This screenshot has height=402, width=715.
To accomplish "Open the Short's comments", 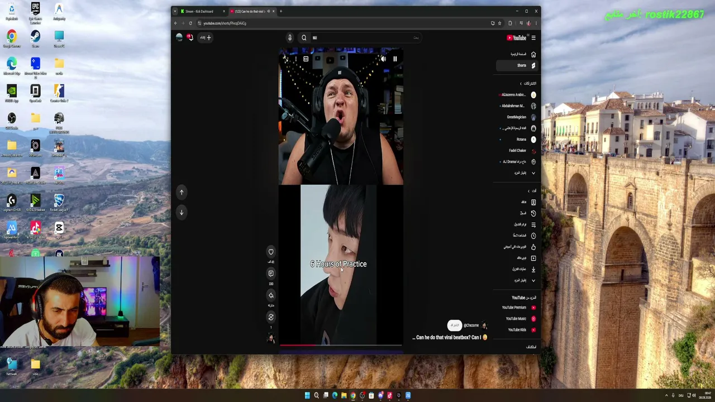I will 271,274.
